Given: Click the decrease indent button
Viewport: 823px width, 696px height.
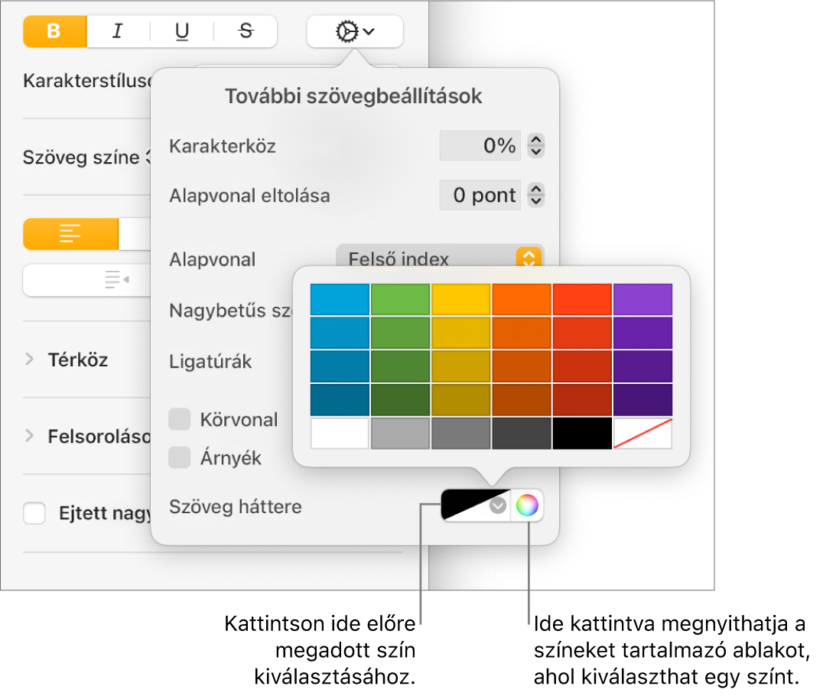Looking at the screenshot, I should [116, 280].
